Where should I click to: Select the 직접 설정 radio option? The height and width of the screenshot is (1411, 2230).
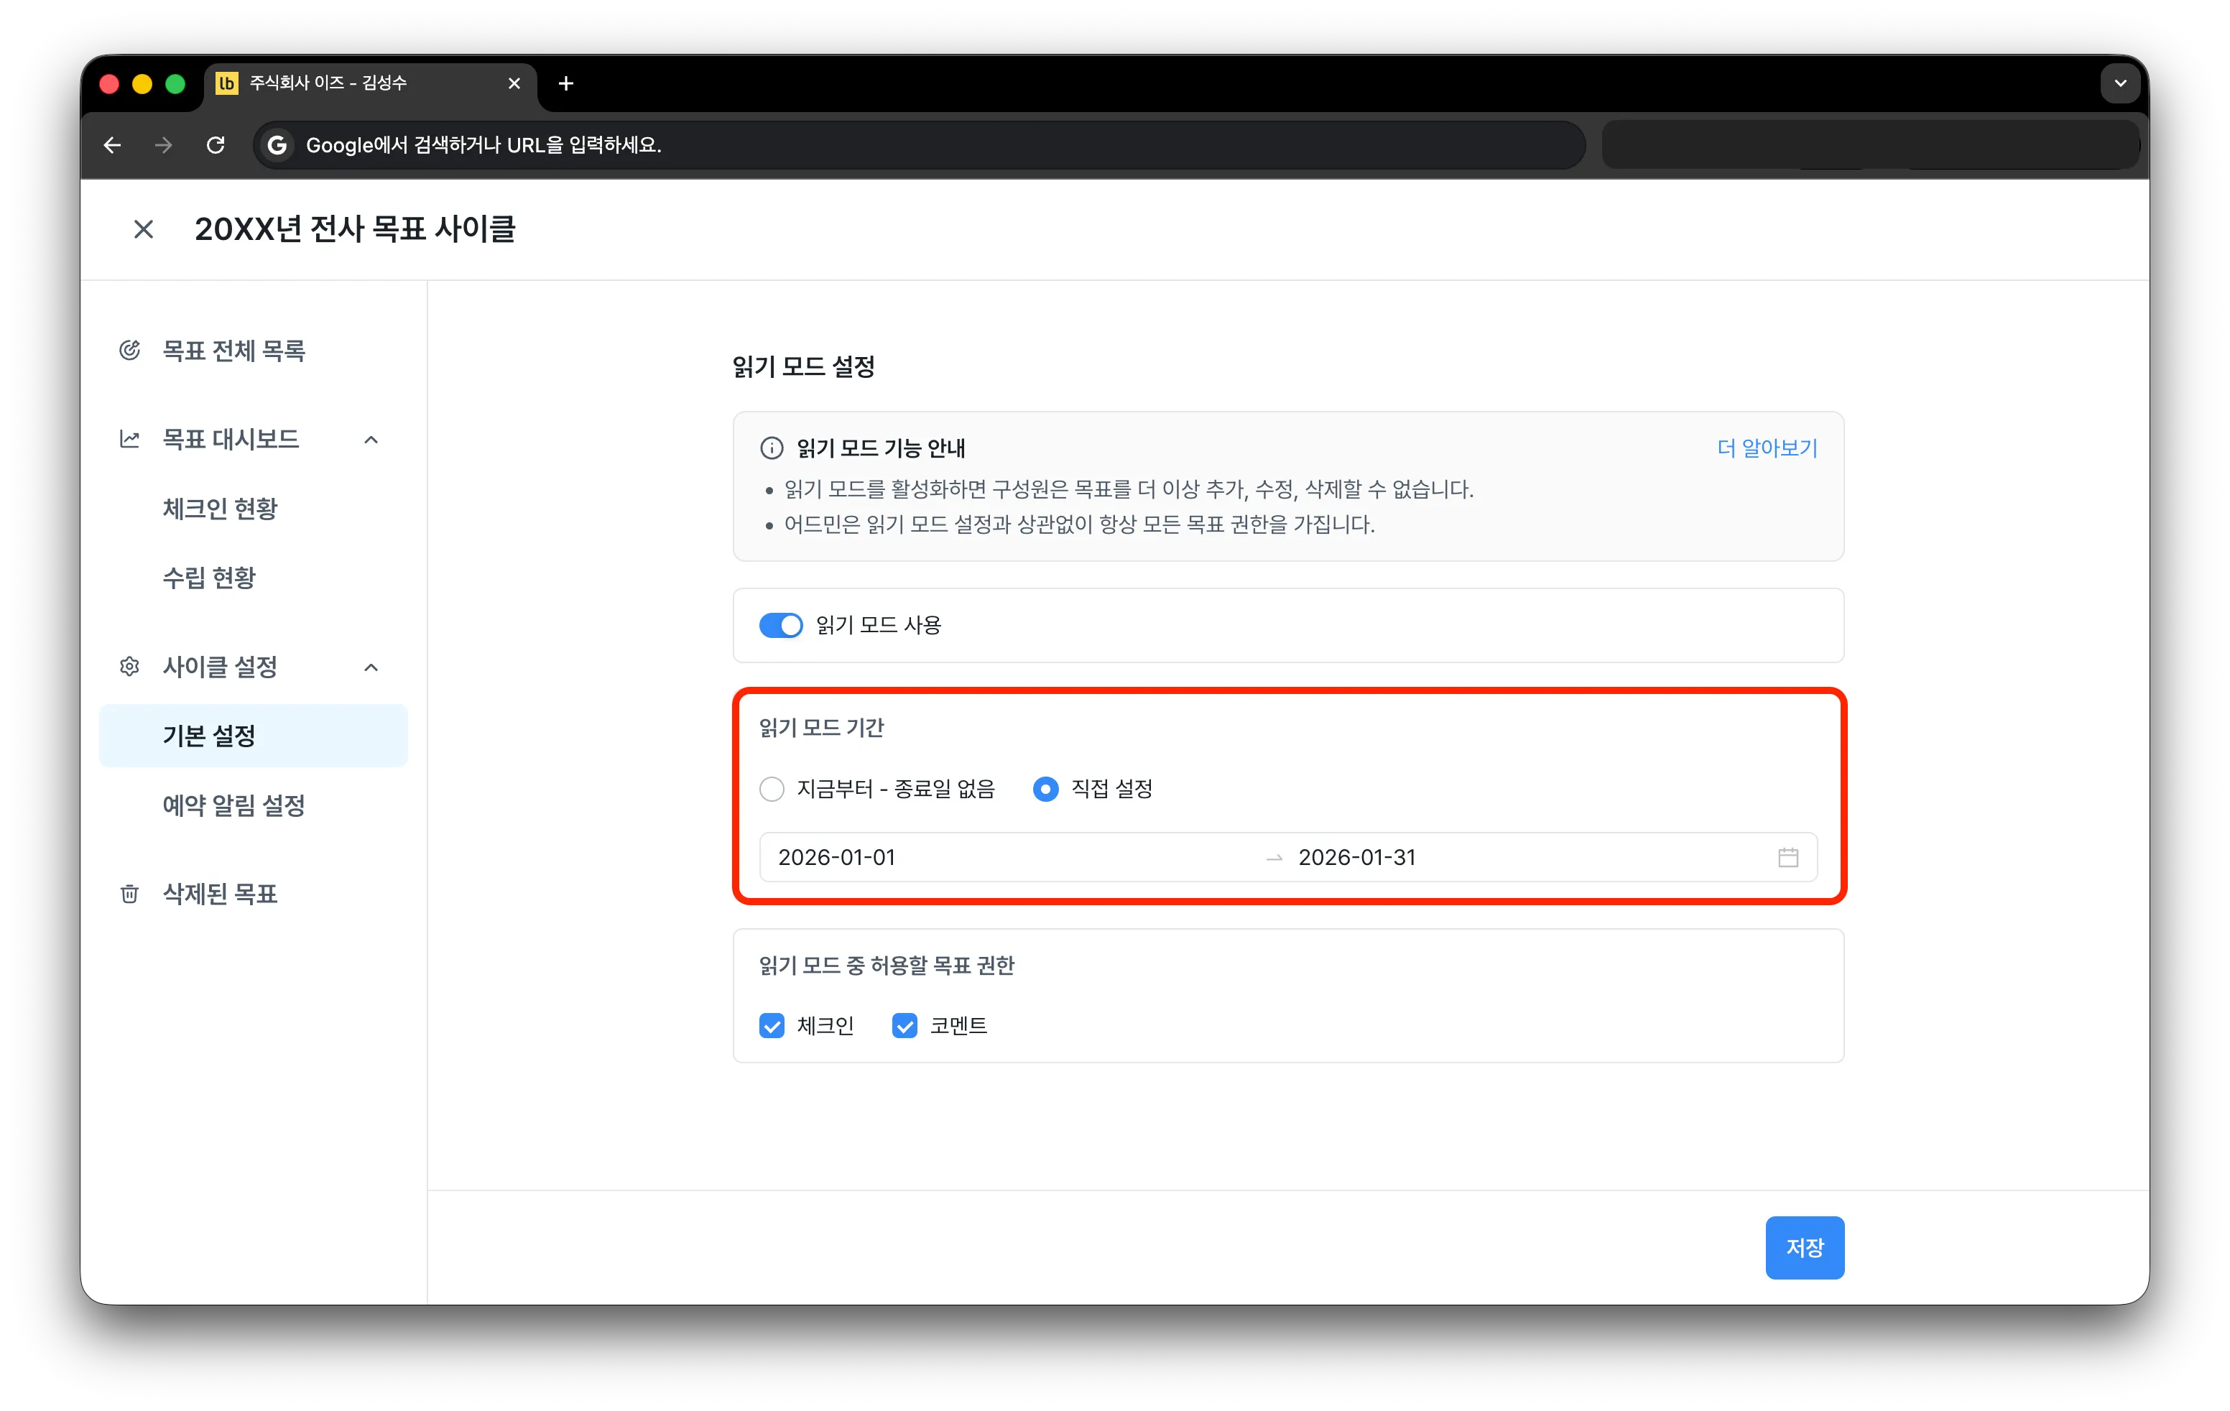click(x=1045, y=789)
